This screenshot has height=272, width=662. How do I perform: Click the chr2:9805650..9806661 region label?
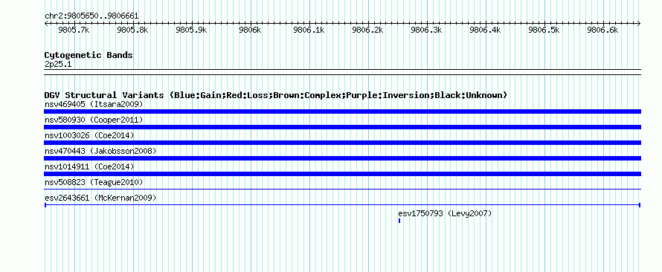[x=91, y=16]
